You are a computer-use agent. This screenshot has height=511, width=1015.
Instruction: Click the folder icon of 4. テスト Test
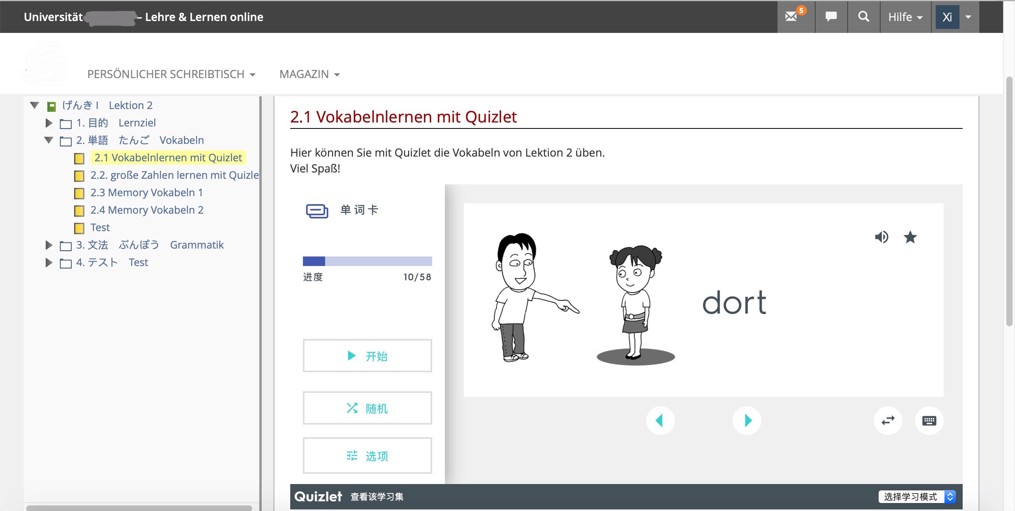click(x=66, y=263)
